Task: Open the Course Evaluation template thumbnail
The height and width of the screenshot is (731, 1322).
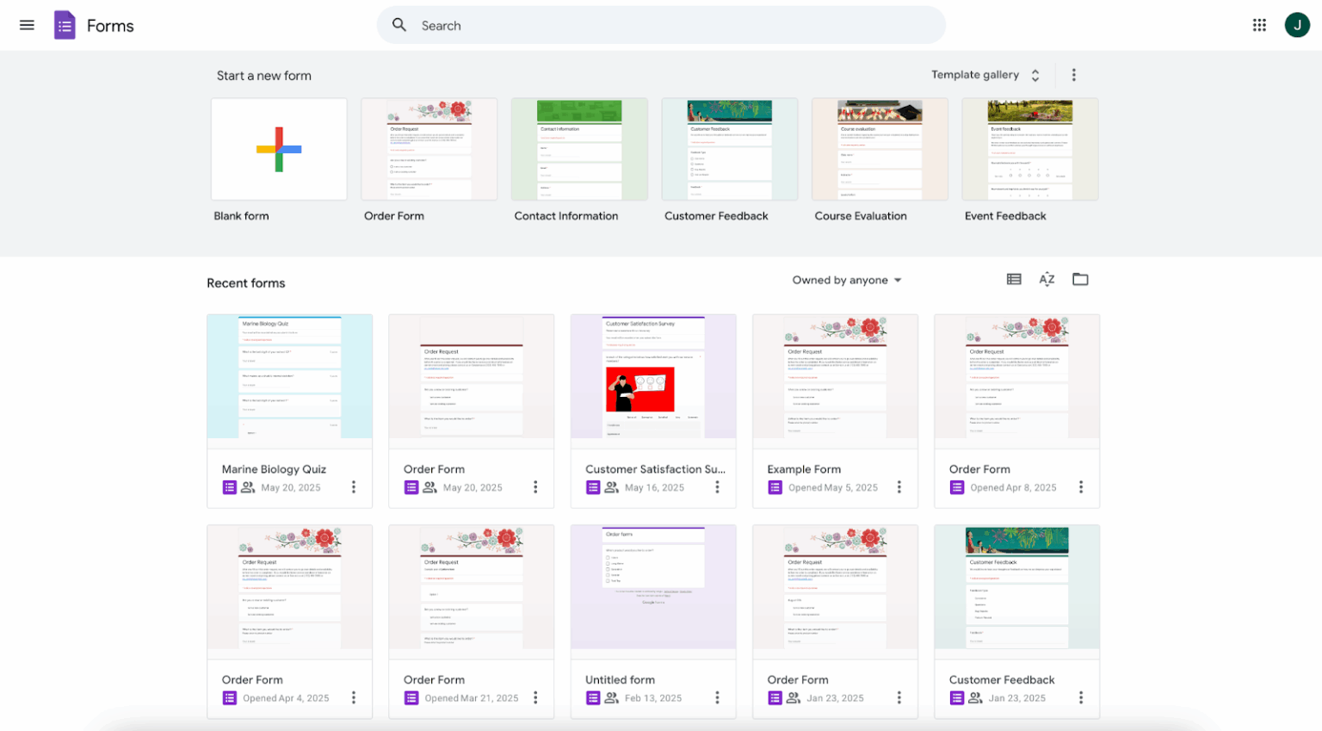Action: [880, 148]
